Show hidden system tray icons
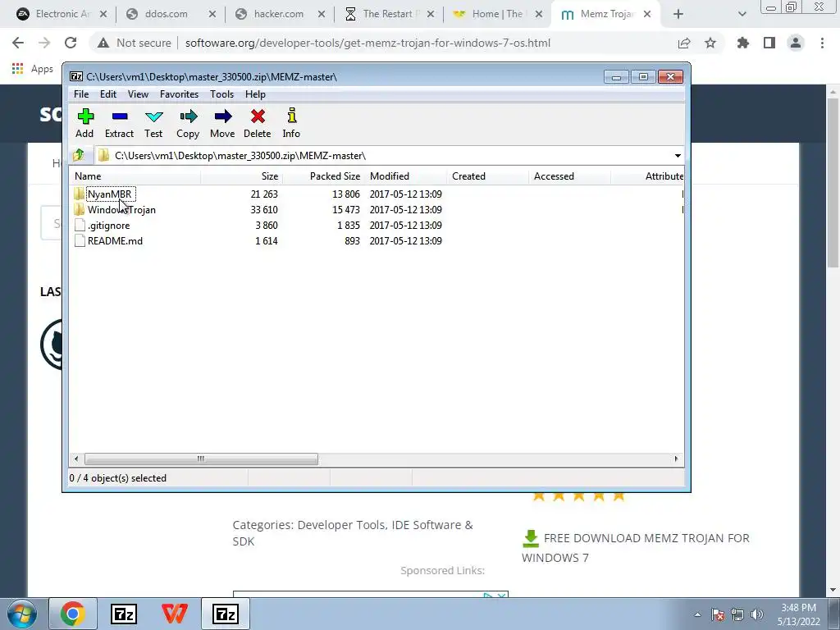This screenshot has height=630, width=840. click(x=697, y=614)
